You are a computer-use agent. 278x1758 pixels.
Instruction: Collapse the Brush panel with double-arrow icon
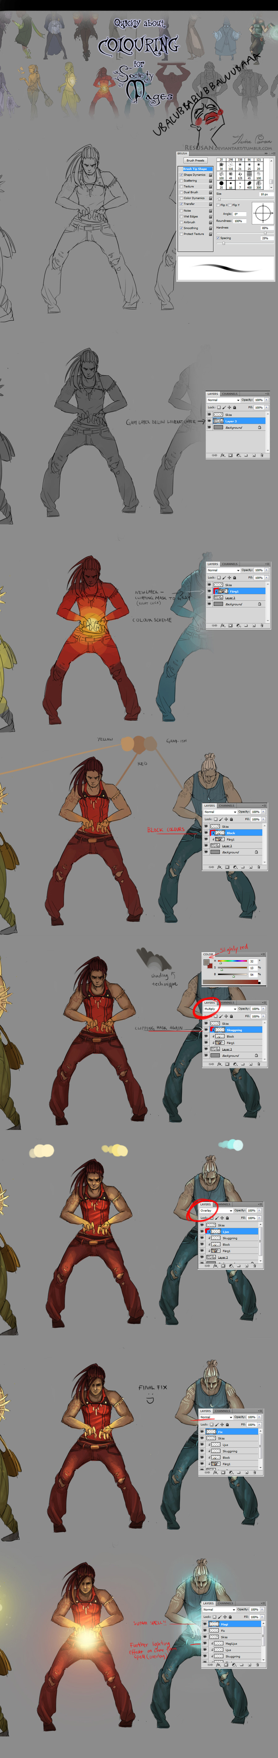(266, 154)
